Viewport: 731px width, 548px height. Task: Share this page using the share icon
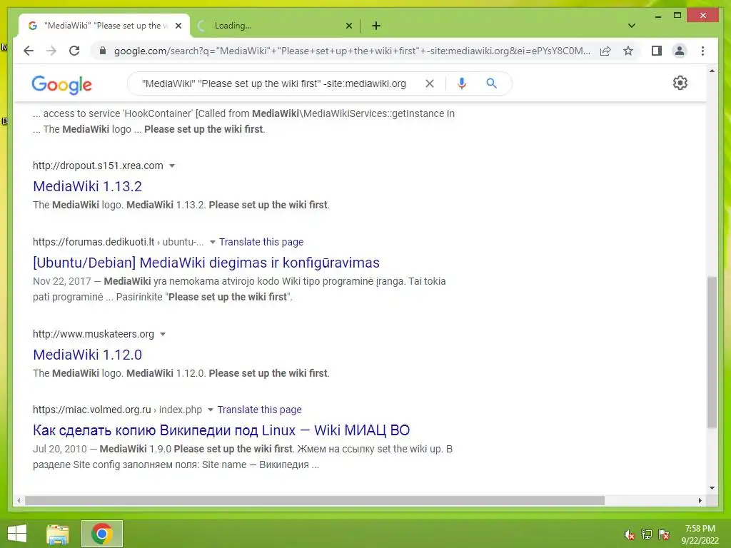click(x=605, y=51)
